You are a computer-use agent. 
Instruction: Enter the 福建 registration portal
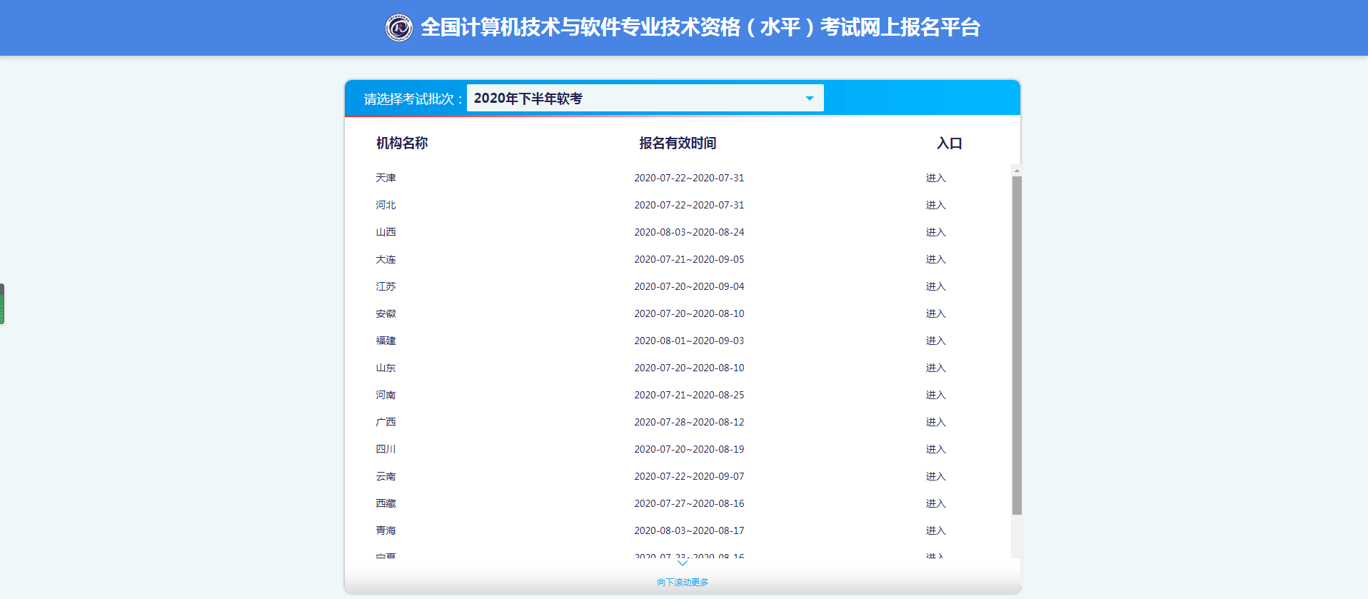(x=935, y=341)
